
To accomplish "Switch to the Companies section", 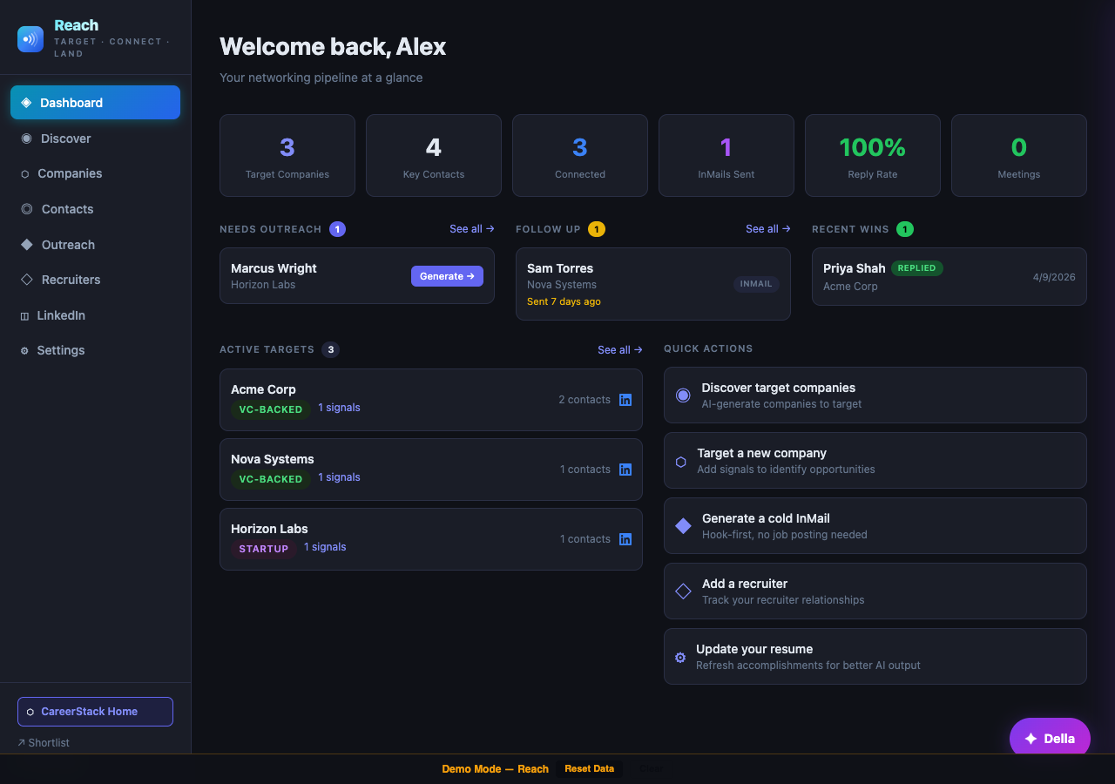I will (x=70, y=173).
